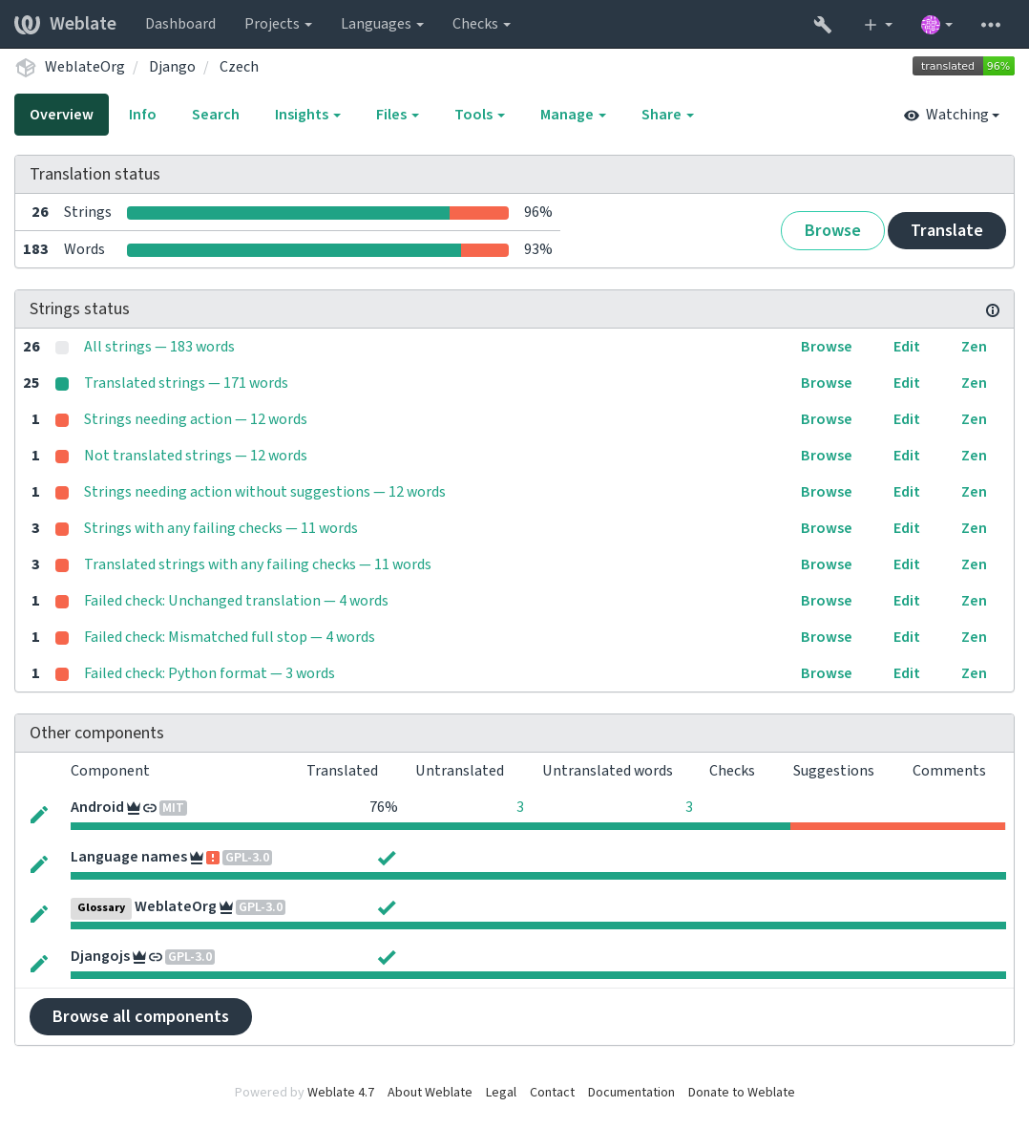The height and width of the screenshot is (1128, 1029).
Task: Open Documentation link in footer
Action: (631, 1093)
